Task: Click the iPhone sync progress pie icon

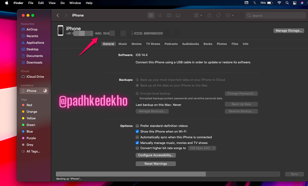Action: point(45,91)
